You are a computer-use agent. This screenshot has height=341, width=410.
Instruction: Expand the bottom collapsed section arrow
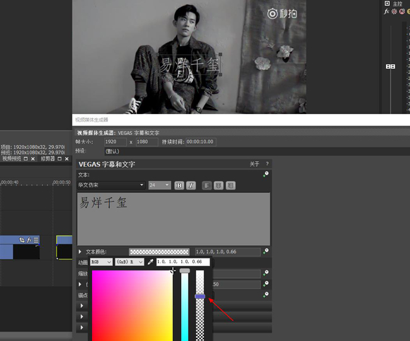click(x=82, y=327)
